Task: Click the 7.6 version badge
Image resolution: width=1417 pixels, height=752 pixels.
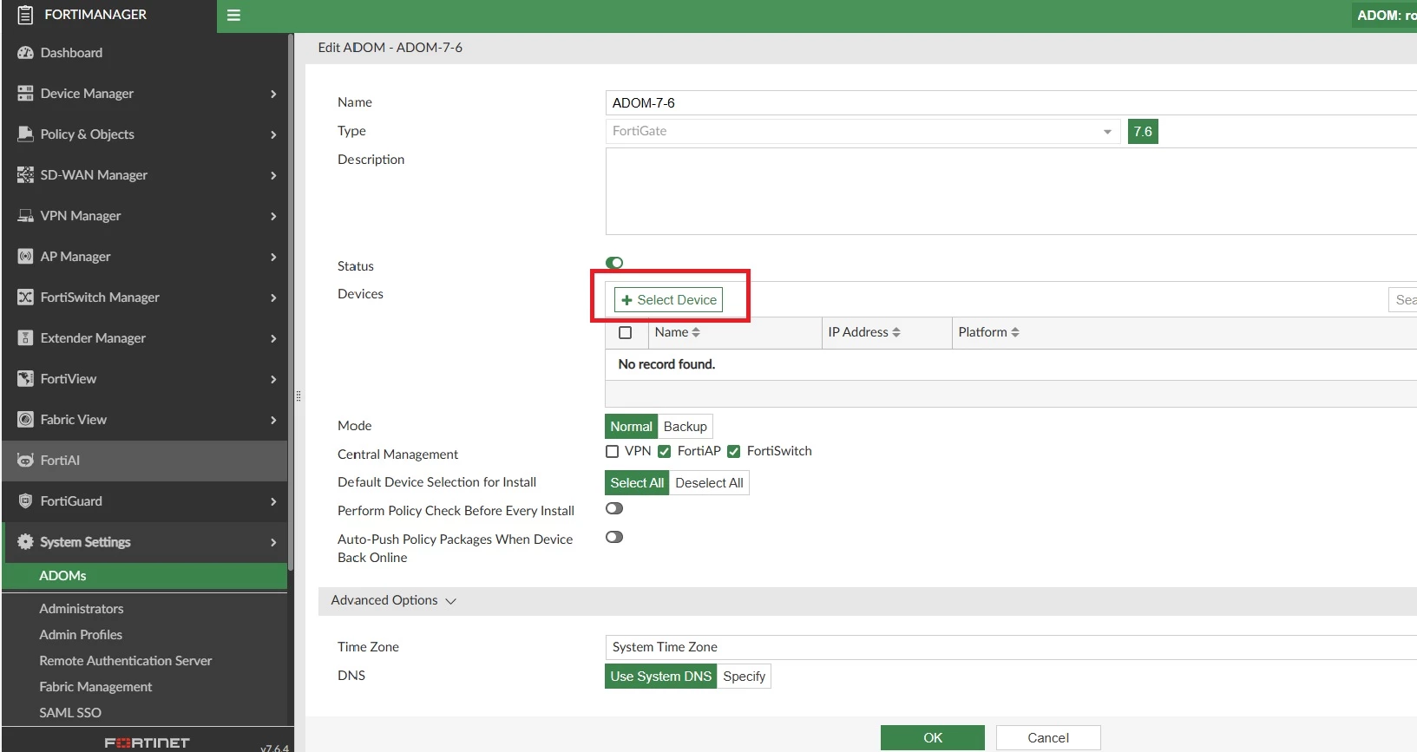Action: 1143,132
